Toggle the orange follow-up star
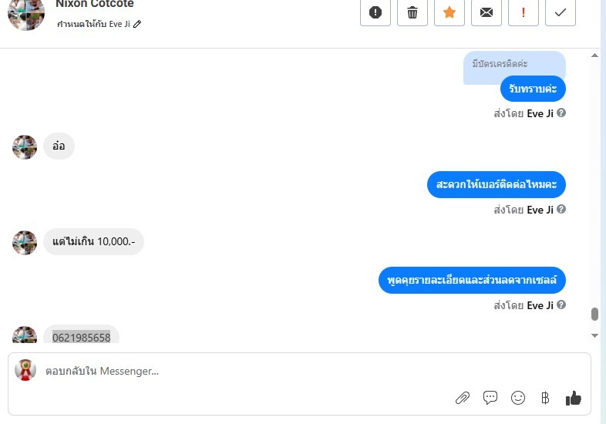Viewport: 606px width, 424px height. 449,12
